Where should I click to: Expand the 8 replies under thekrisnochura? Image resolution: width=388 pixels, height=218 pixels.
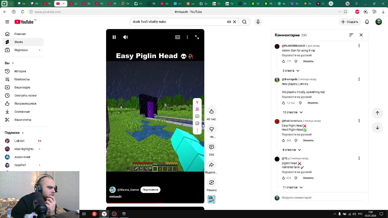click(x=292, y=150)
